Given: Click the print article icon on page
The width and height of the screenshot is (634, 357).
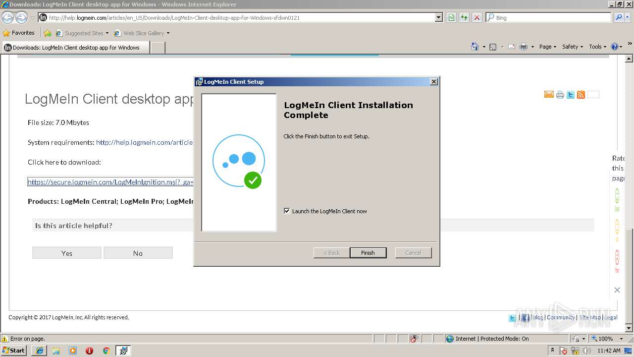Looking at the screenshot, I should [x=560, y=95].
